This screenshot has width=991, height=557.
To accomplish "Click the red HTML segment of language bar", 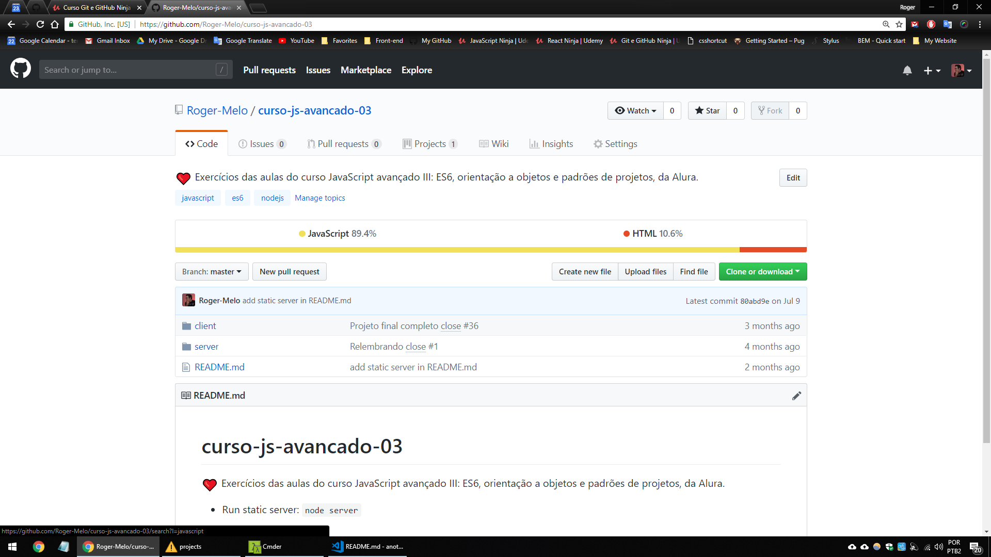I will (773, 250).
